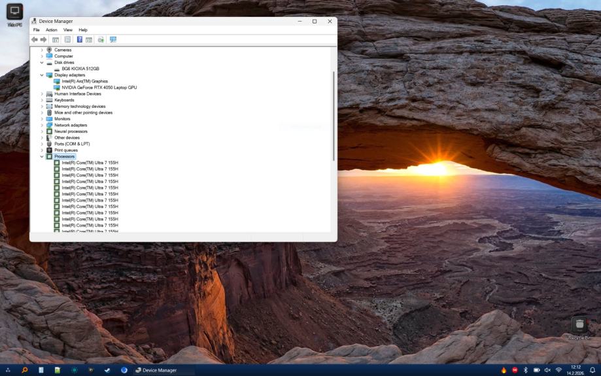The image size is (601, 376).
Task: Collapse the Disk drives category
Action: (x=42, y=63)
